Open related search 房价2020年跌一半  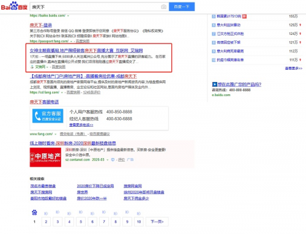coord(92,198)
